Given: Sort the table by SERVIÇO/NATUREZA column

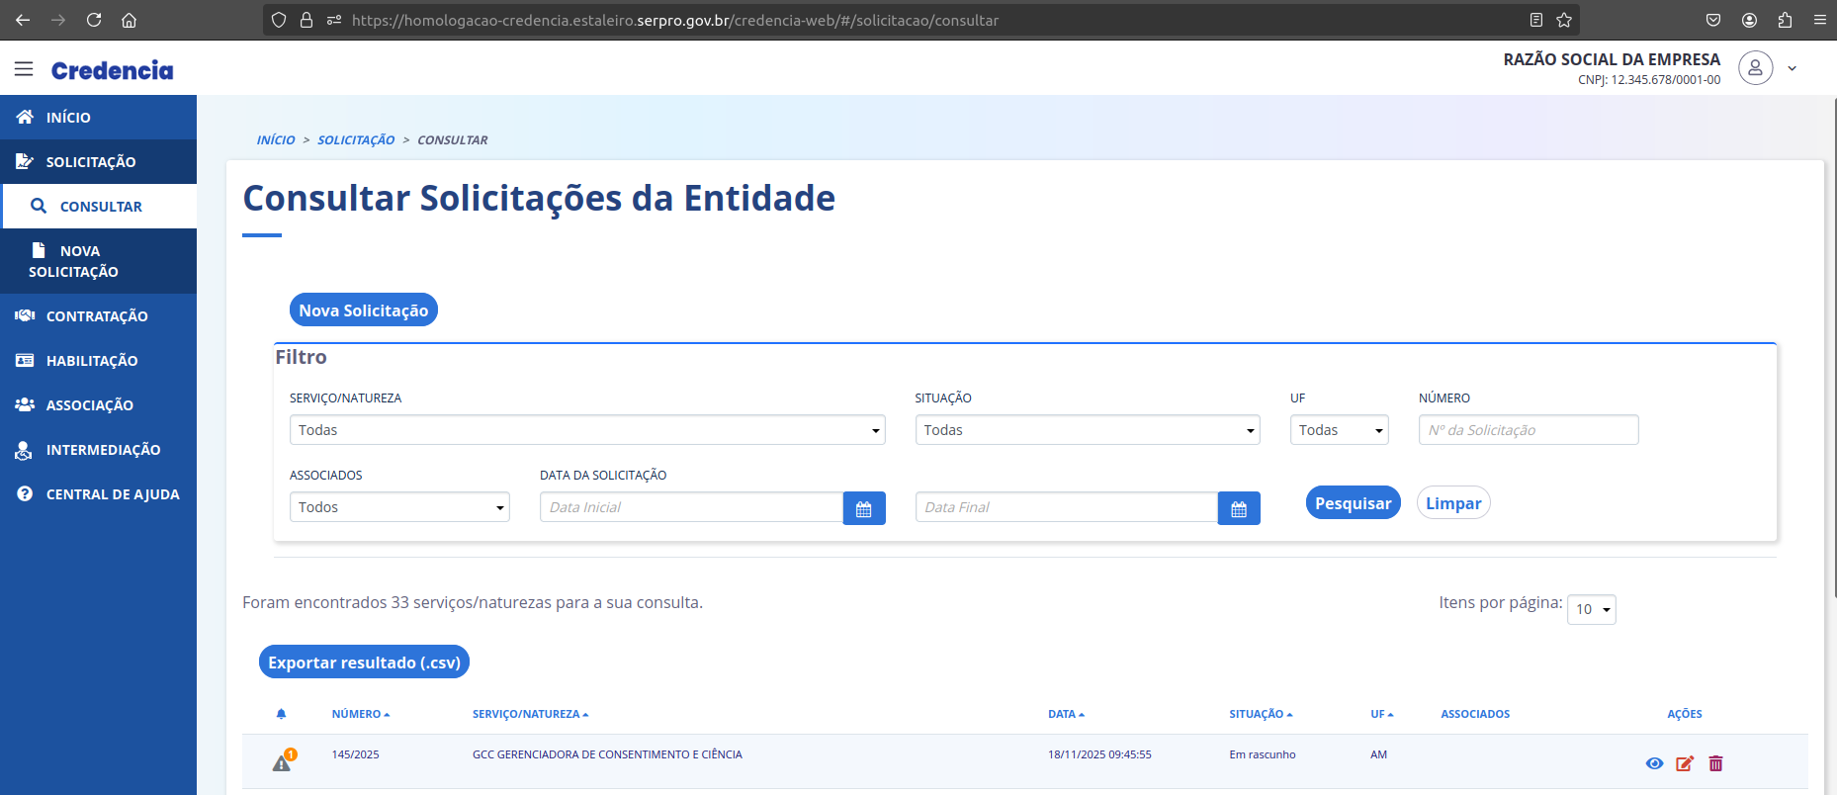Looking at the screenshot, I should pos(530,714).
